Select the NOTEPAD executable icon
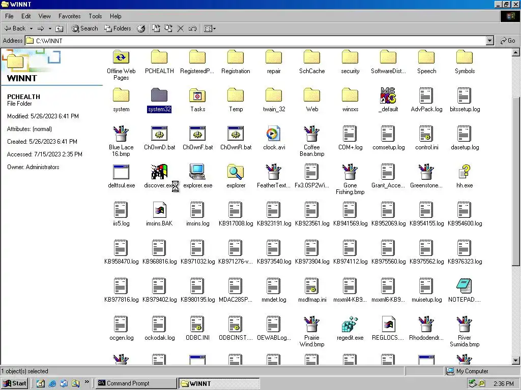The width and height of the screenshot is (521, 390). tap(465, 286)
